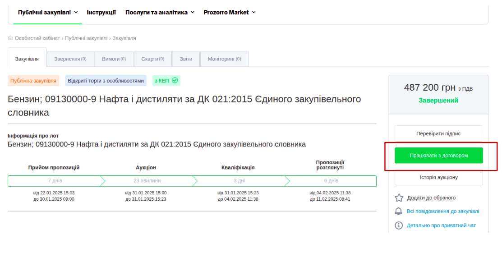Open Історія аукціону

point(438,178)
